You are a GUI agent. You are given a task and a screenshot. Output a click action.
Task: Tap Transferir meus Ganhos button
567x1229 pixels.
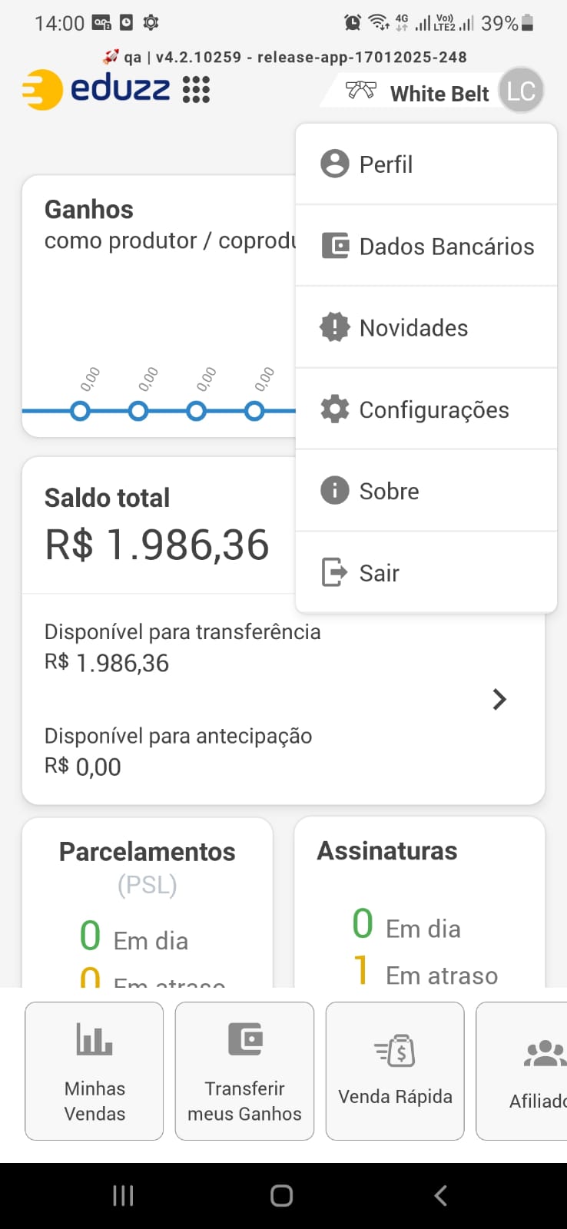pos(244,1071)
